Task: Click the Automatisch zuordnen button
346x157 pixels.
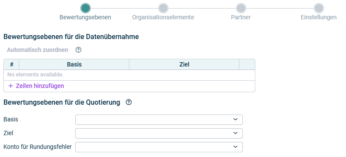Action: (37, 50)
